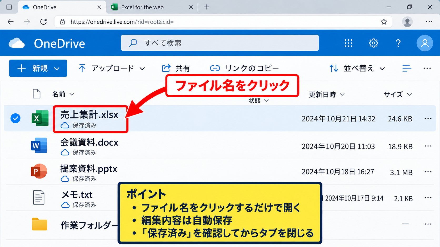Switch to the OneDrive browser tab
Image resolution: width=440 pixels, height=247 pixels.
click(62, 7)
